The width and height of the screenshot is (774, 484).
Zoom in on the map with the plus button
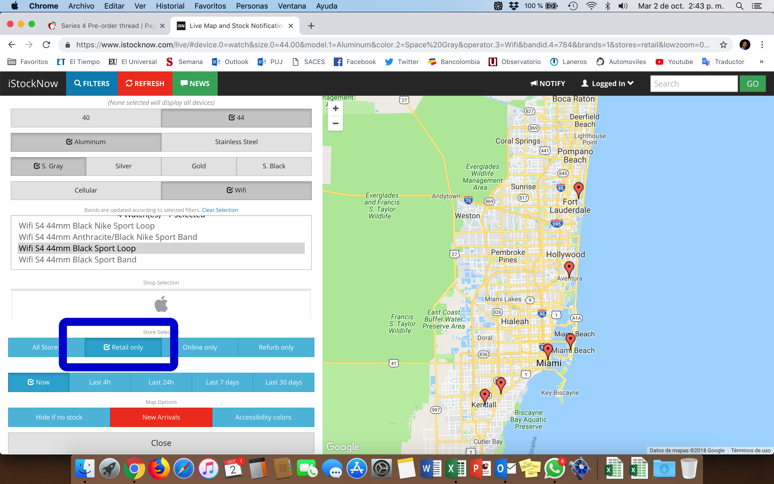335,109
